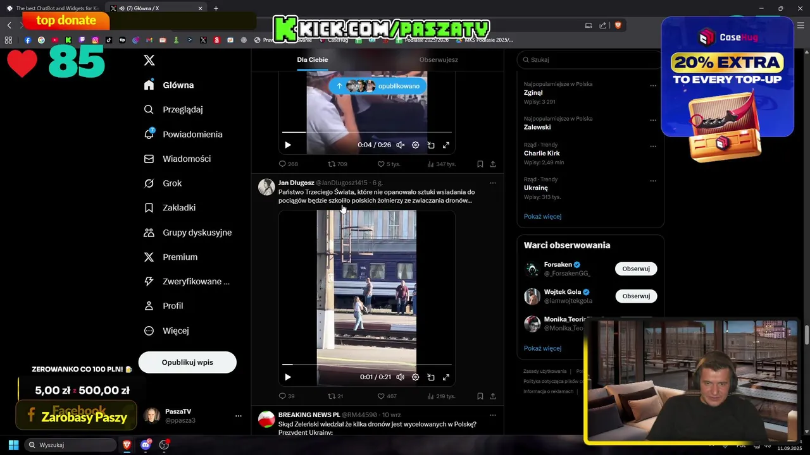Open Jan Długosz profile avatar
Screen dimensions: 810x455
(x=266, y=187)
